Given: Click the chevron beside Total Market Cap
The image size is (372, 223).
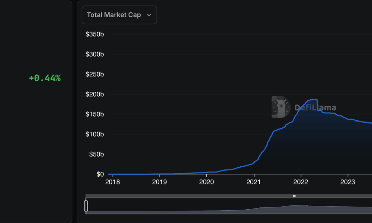Looking at the screenshot, I should coord(149,15).
